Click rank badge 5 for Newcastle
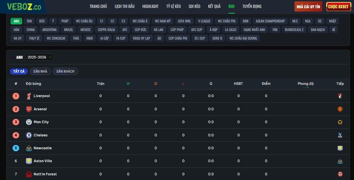This screenshot has width=354, height=180. pos(16,148)
